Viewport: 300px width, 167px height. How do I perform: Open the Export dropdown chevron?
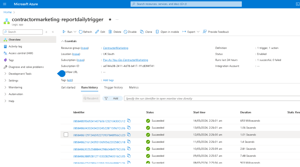coord(198,32)
